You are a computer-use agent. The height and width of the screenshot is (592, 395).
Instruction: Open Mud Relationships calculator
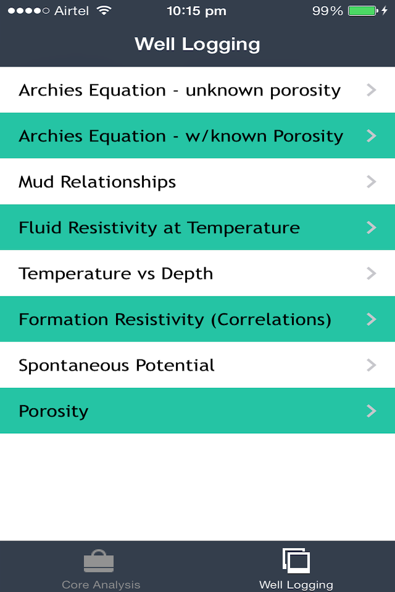(98, 182)
